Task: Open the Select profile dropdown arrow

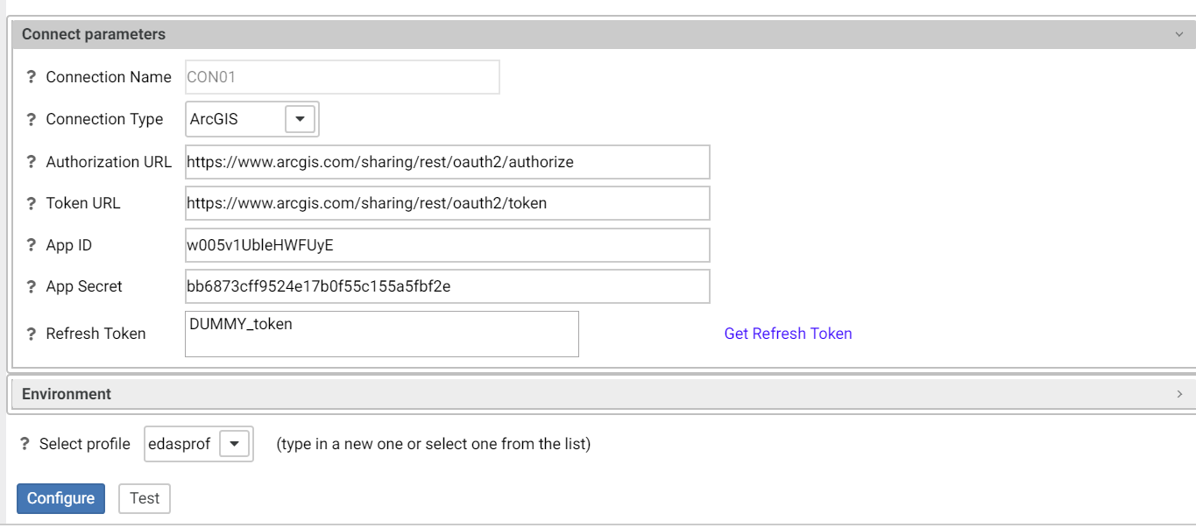Action: pos(234,444)
